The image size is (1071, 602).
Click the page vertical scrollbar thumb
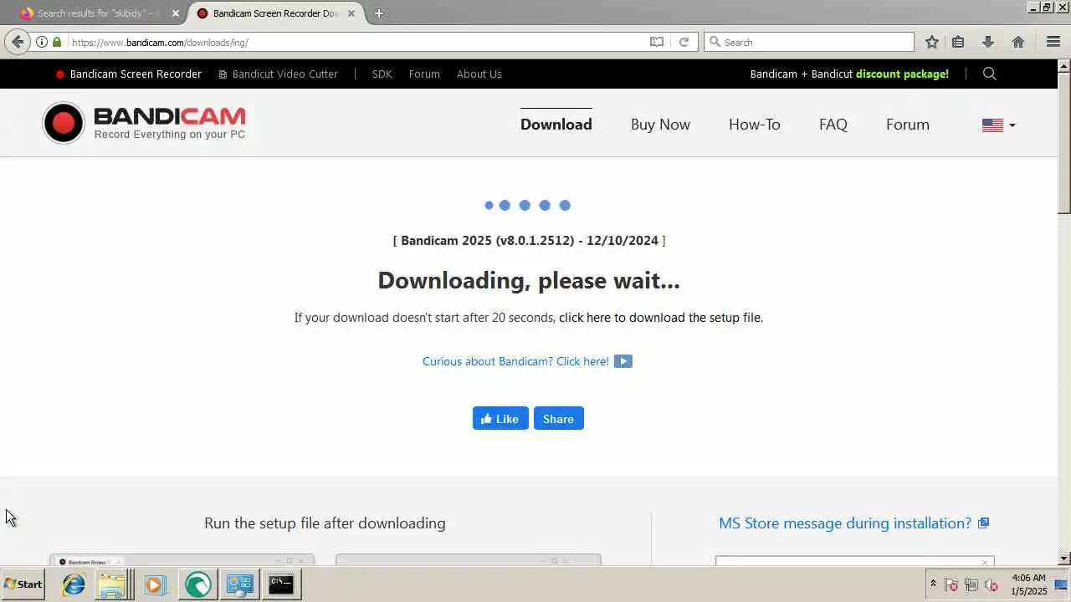point(1064,142)
